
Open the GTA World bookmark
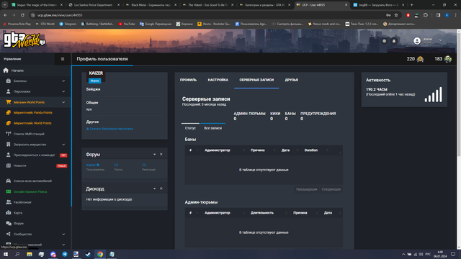45,24
